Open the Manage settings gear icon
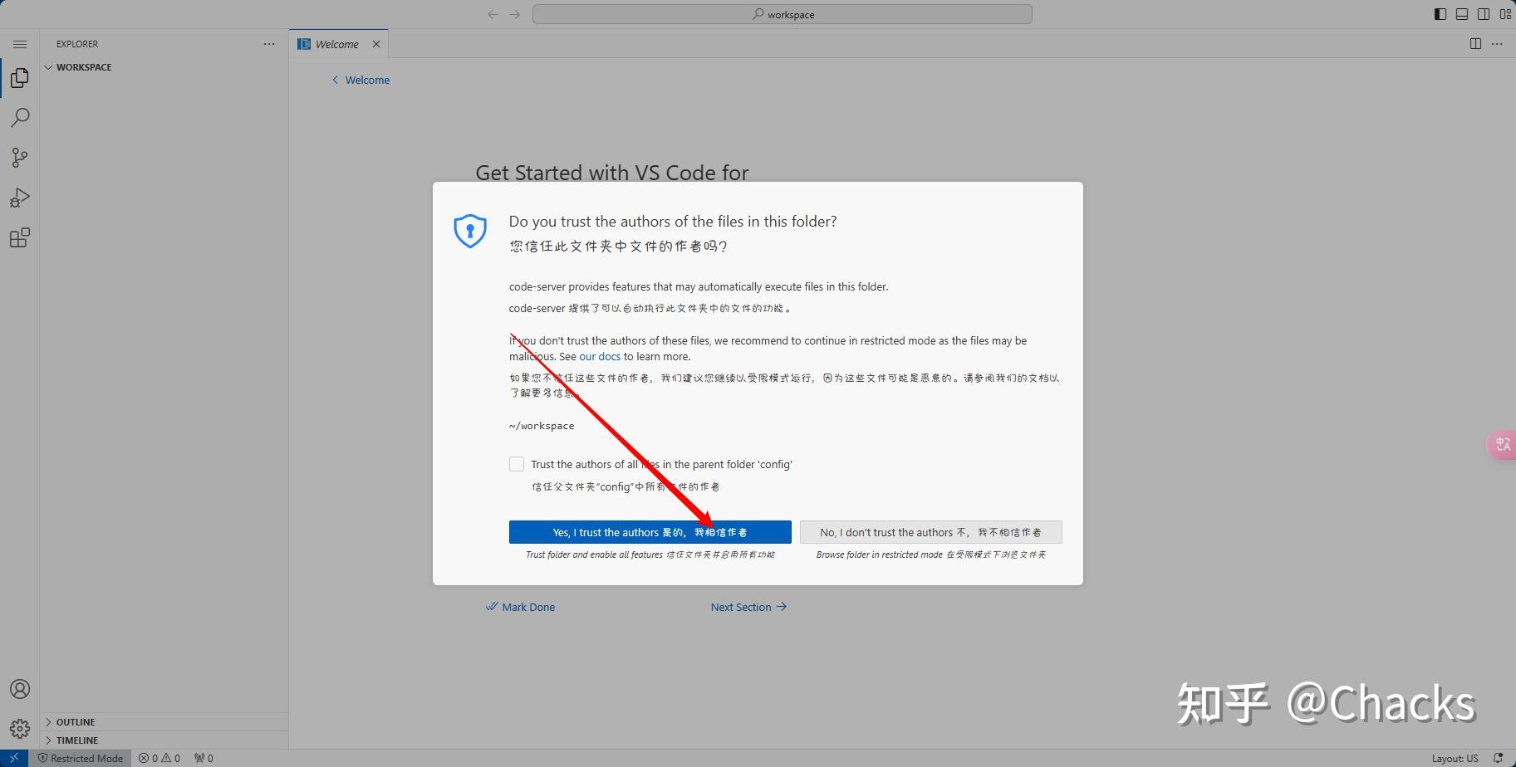Screen dimensions: 1516x767 [x=20, y=728]
